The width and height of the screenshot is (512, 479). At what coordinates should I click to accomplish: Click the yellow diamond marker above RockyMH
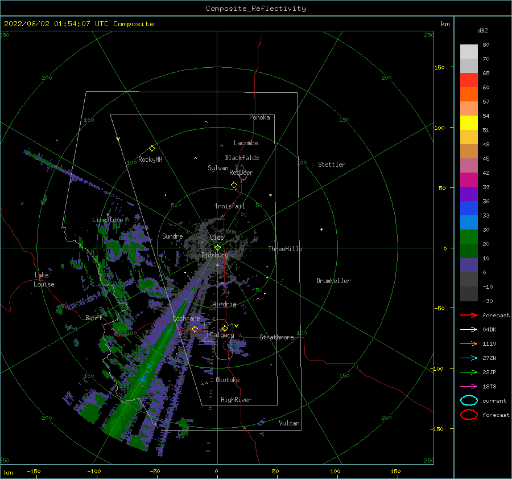click(x=152, y=149)
